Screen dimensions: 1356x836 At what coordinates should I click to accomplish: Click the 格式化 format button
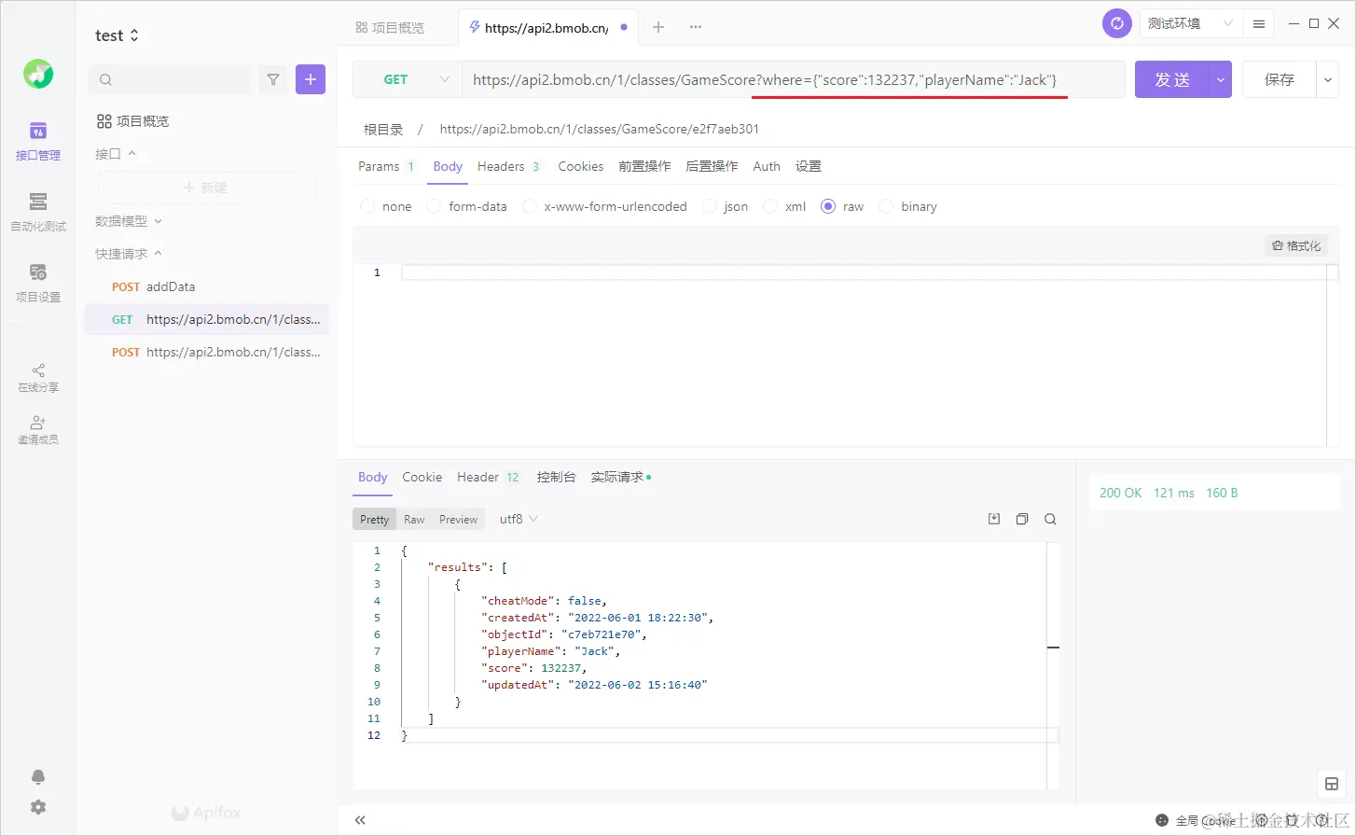1296,245
